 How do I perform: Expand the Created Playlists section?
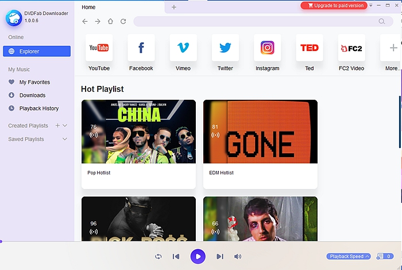click(x=65, y=126)
